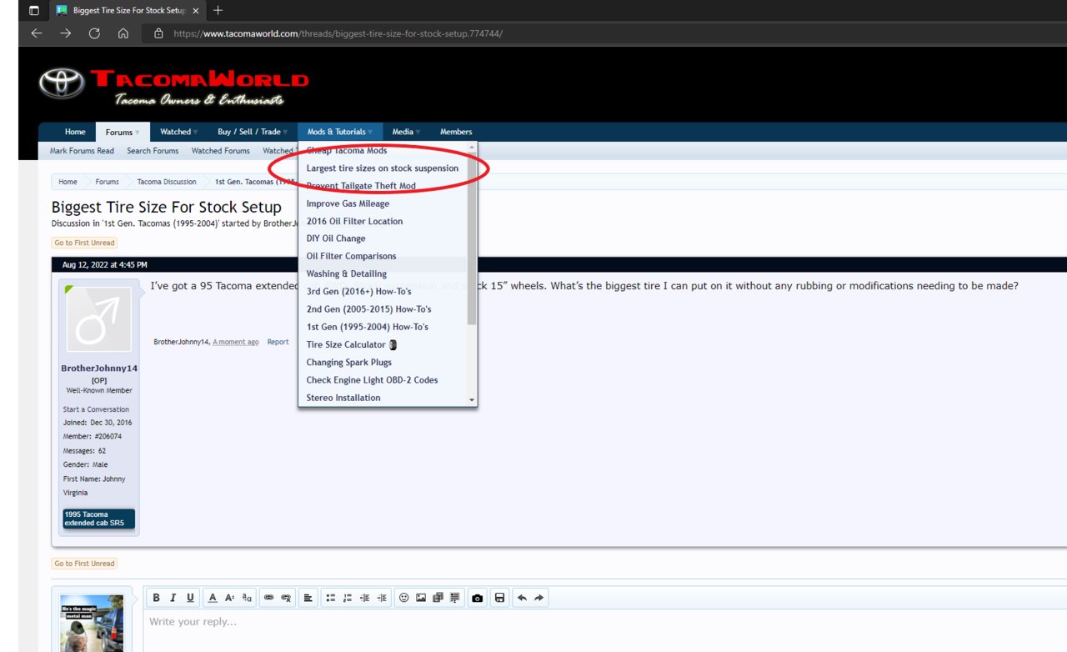The height and width of the screenshot is (652, 1067).
Task: Click Watched Forums link
Action: click(221, 151)
